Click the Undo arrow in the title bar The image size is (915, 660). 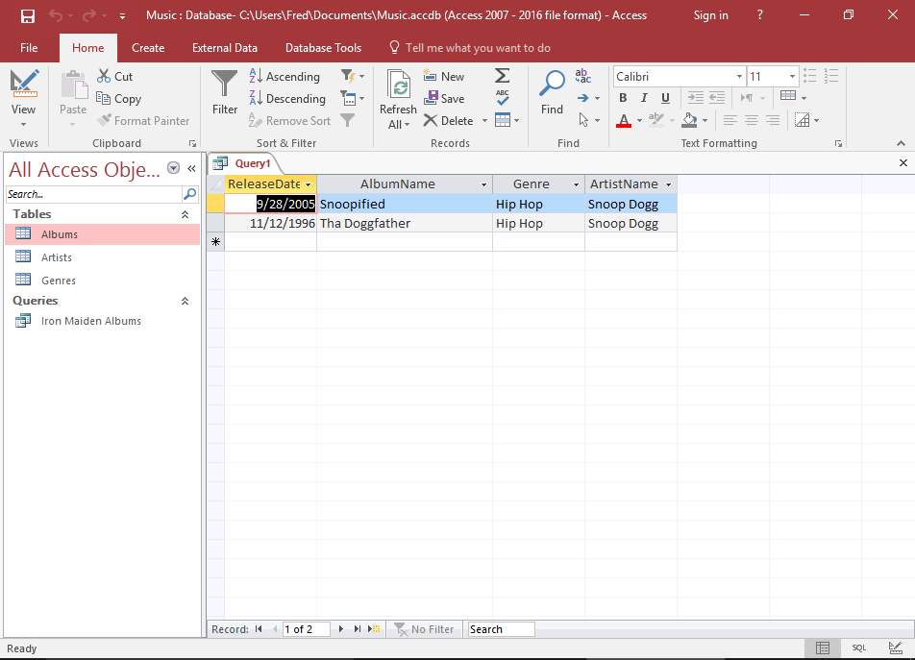tap(56, 15)
